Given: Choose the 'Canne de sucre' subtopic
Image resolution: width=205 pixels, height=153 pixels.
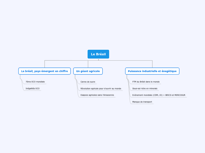Looking at the screenshot, I should [x=88, y=82].
